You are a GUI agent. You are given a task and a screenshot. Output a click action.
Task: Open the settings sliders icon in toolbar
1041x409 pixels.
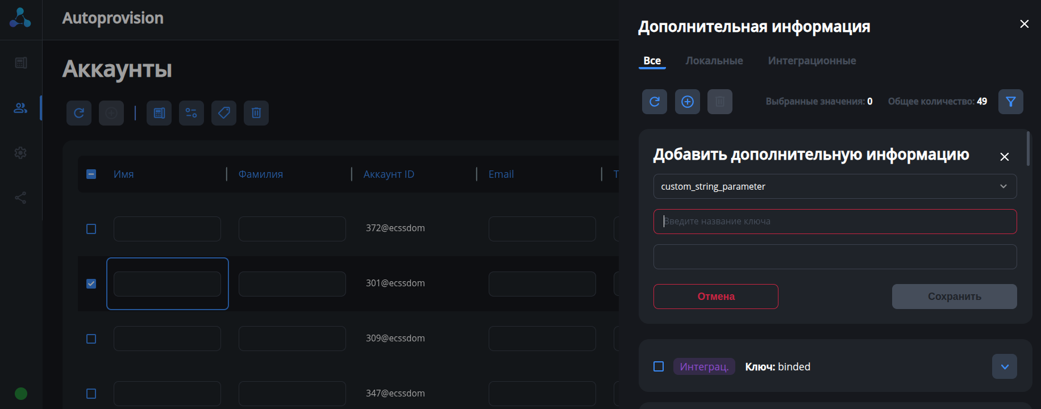191,113
